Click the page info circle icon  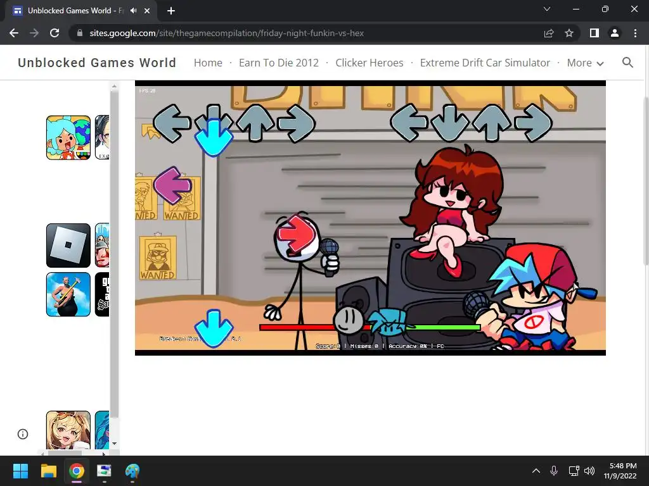(x=23, y=434)
